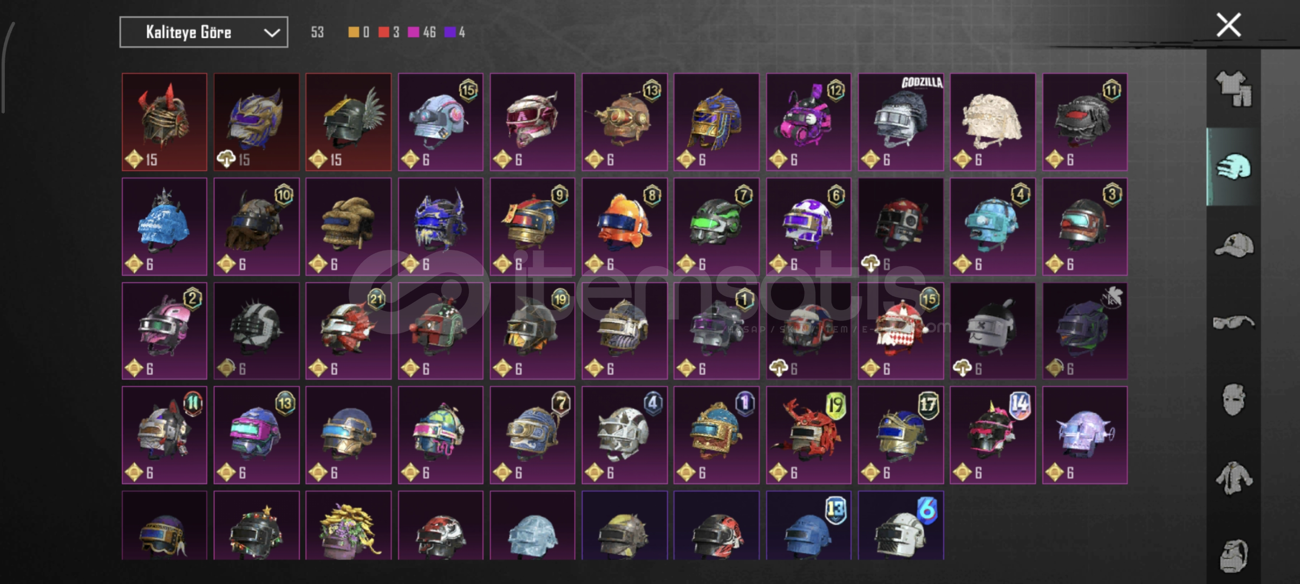The image size is (1300, 584).
Task: Select the helmet category icon in sidebar
Action: point(1233,167)
